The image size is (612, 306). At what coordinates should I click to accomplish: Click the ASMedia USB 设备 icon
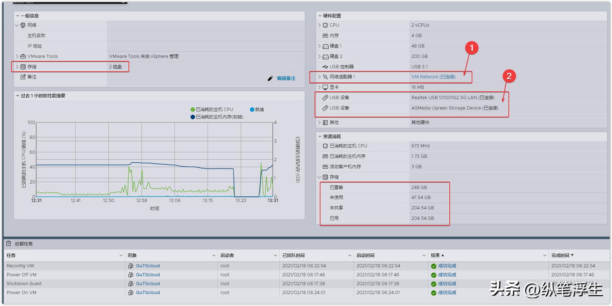(325, 108)
